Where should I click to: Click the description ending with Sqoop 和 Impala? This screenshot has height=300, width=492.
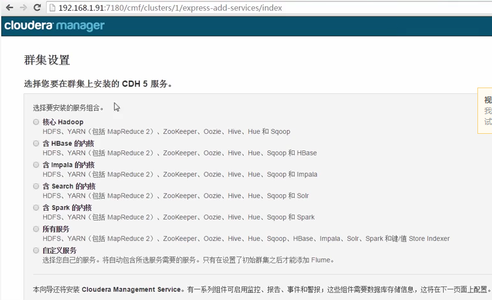tap(180, 174)
